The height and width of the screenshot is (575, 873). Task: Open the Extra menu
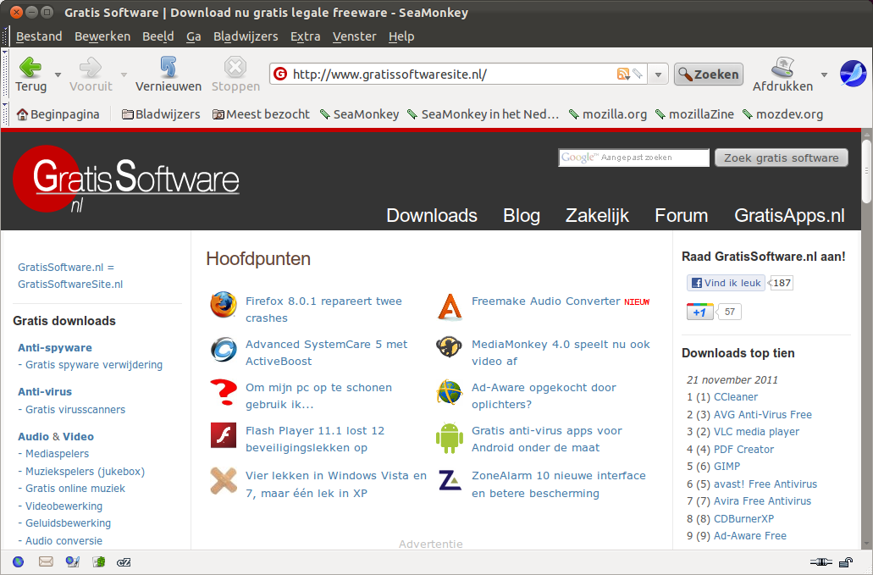tap(305, 36)
